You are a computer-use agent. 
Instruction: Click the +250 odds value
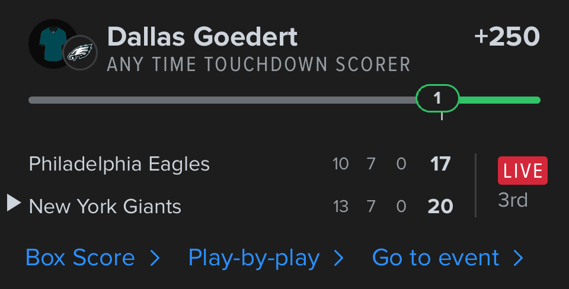tap(507, 37)
